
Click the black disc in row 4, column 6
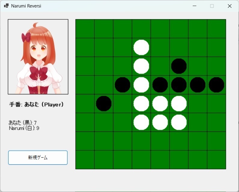click(x=179, y=85)
